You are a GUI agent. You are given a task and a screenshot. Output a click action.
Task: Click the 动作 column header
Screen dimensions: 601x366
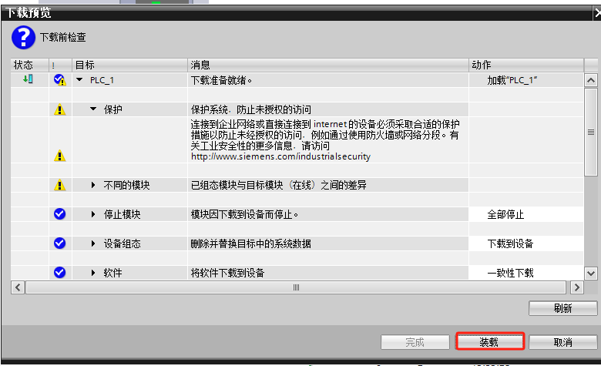click(x=525, y=65)
